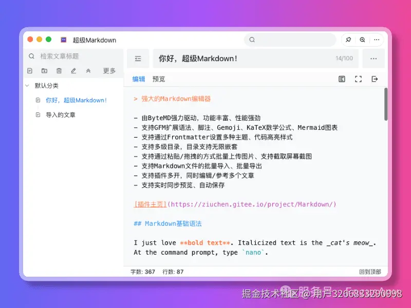Click the trash delete icon in sidebar toolbar
The image size is (411, 308).
(x=59, y=71)
